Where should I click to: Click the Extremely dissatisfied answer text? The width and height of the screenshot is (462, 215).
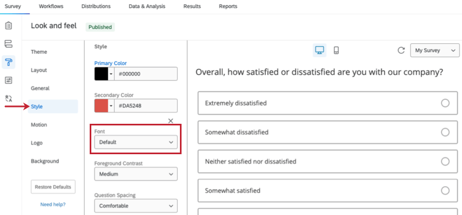236,103
